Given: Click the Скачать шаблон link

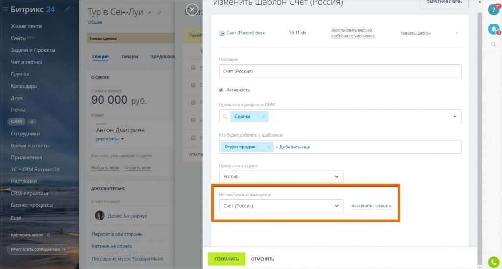Looking at the screenshot, I should pos(415,33).
